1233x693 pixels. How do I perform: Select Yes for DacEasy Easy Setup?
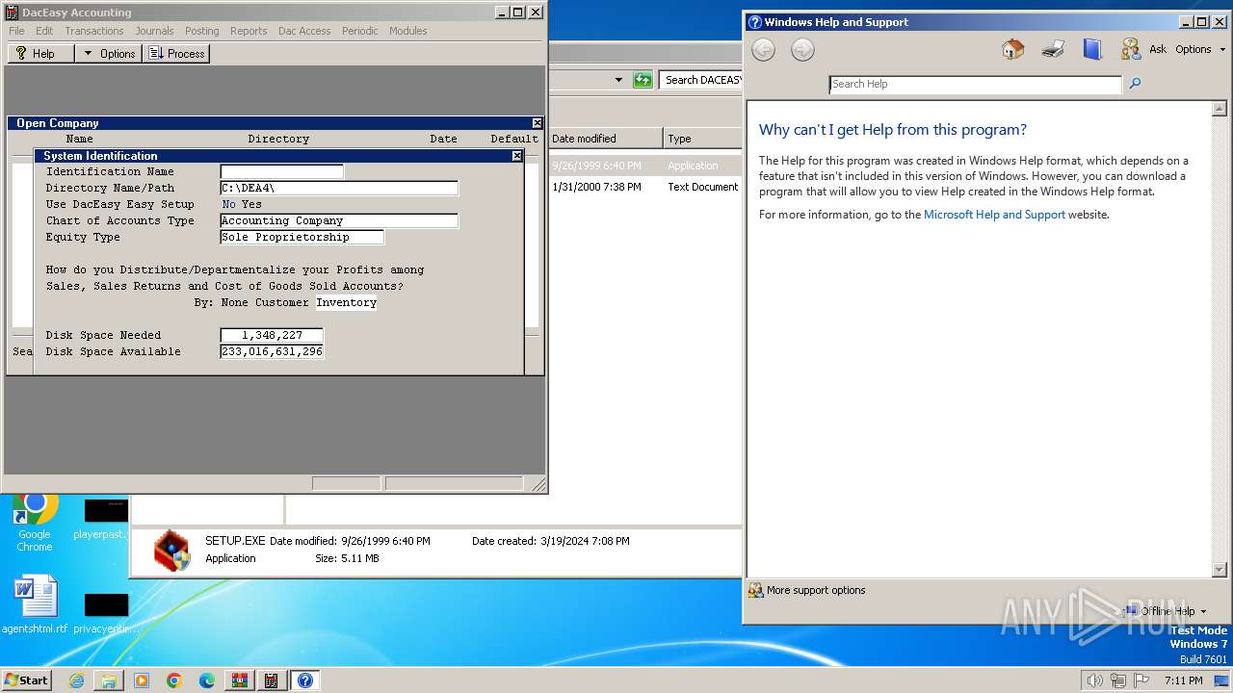251,204
